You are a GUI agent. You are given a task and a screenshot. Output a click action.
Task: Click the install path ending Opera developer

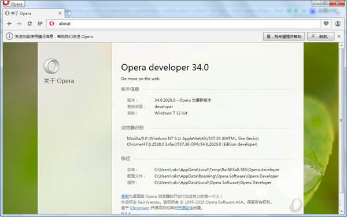pos(217,170)
